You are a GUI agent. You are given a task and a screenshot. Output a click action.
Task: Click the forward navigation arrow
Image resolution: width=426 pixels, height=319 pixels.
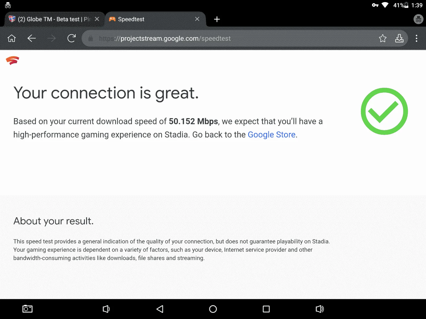pyautogui.click(x=51, y=38)
